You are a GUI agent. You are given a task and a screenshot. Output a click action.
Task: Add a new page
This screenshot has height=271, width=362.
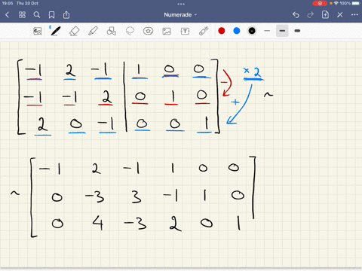coord(325,14)
